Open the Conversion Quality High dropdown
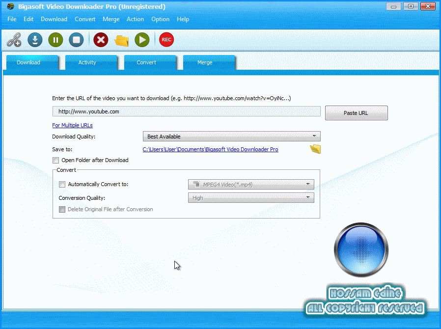The height and width of the screenshot is (329, 441). (x=251, y=198)
